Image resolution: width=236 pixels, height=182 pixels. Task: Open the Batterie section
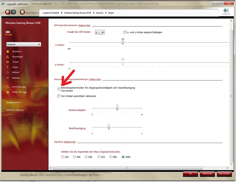[x=16, y=78]
